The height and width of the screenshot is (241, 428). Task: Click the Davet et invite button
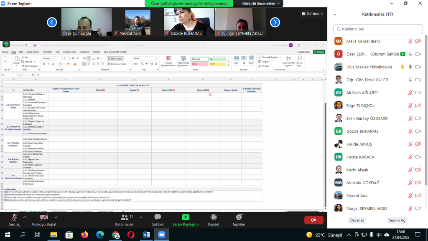coord(357,220)
